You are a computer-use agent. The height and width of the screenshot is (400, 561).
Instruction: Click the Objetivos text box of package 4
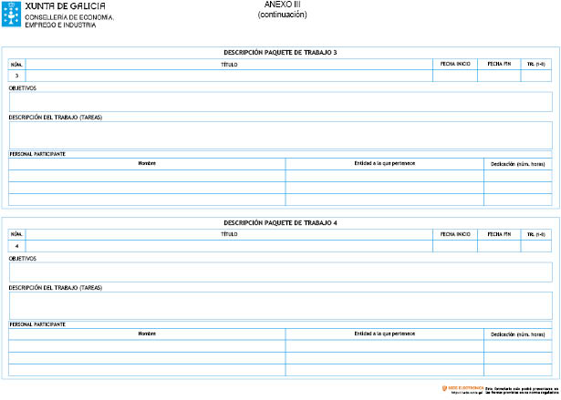[x=281, y=272]
